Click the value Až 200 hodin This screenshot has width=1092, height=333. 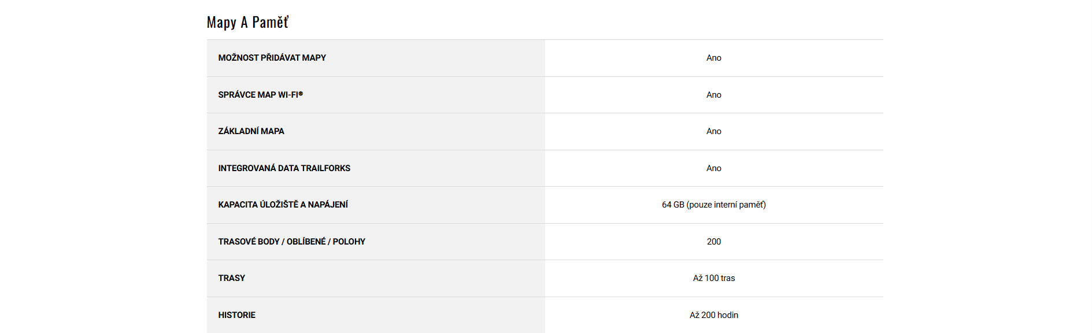[x=713, y=315]
